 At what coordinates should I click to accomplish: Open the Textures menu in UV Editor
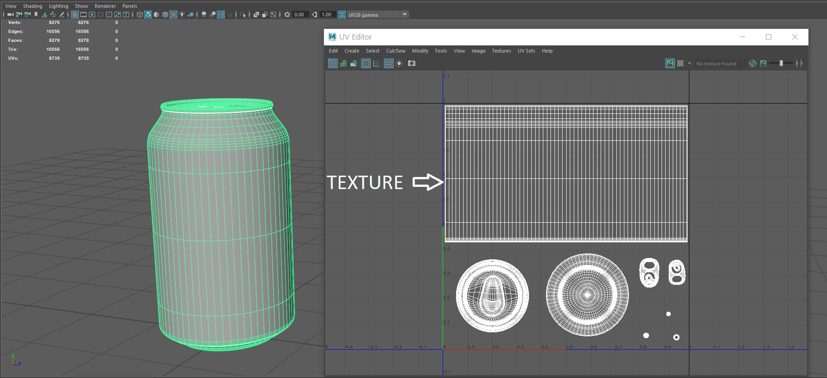501,51
